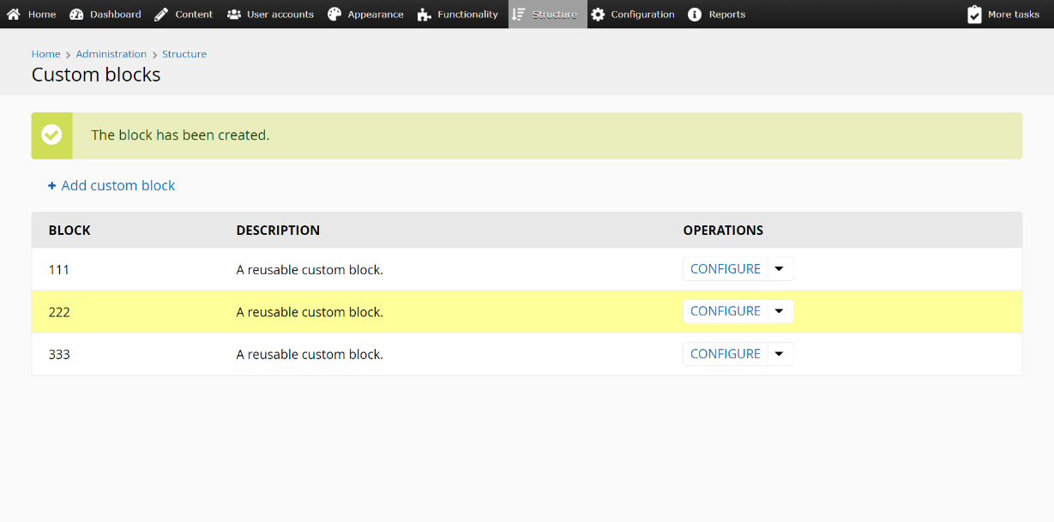The height and width of the screenshot is (522, 1054).
Task: Open the Home menu label
Action: [42, 15]
